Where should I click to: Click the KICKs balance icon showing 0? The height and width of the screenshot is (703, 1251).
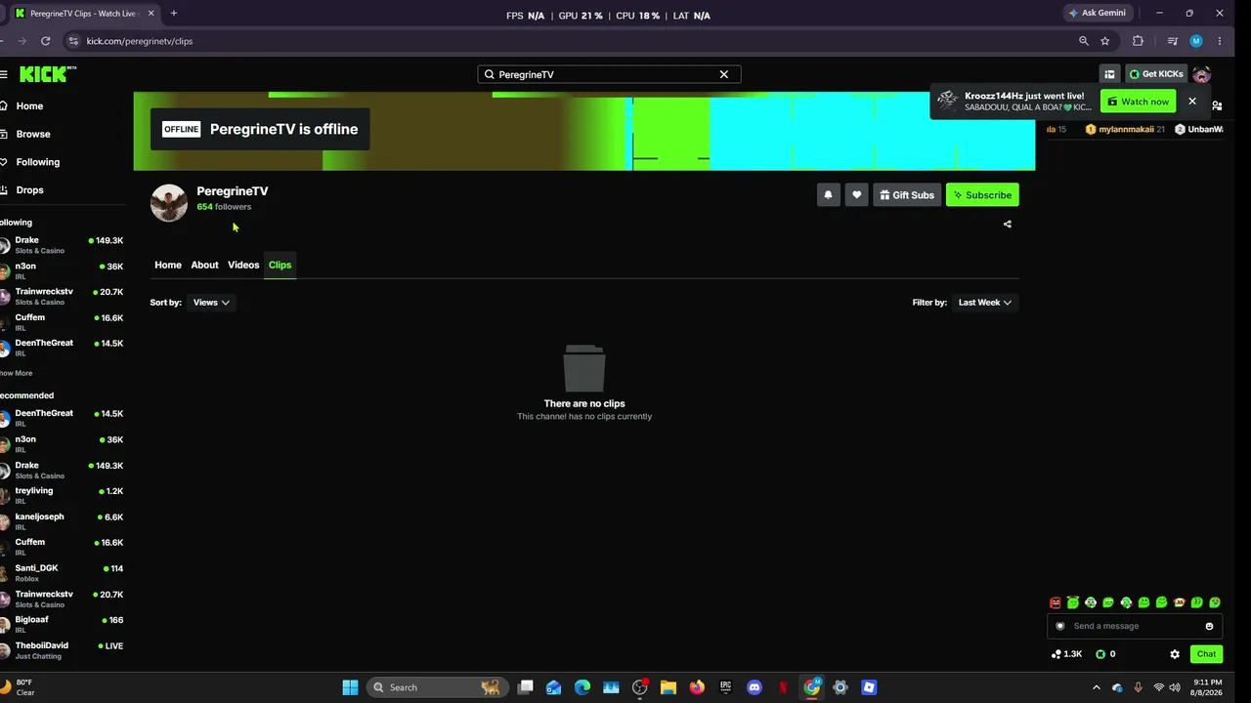coord(1100,654)
